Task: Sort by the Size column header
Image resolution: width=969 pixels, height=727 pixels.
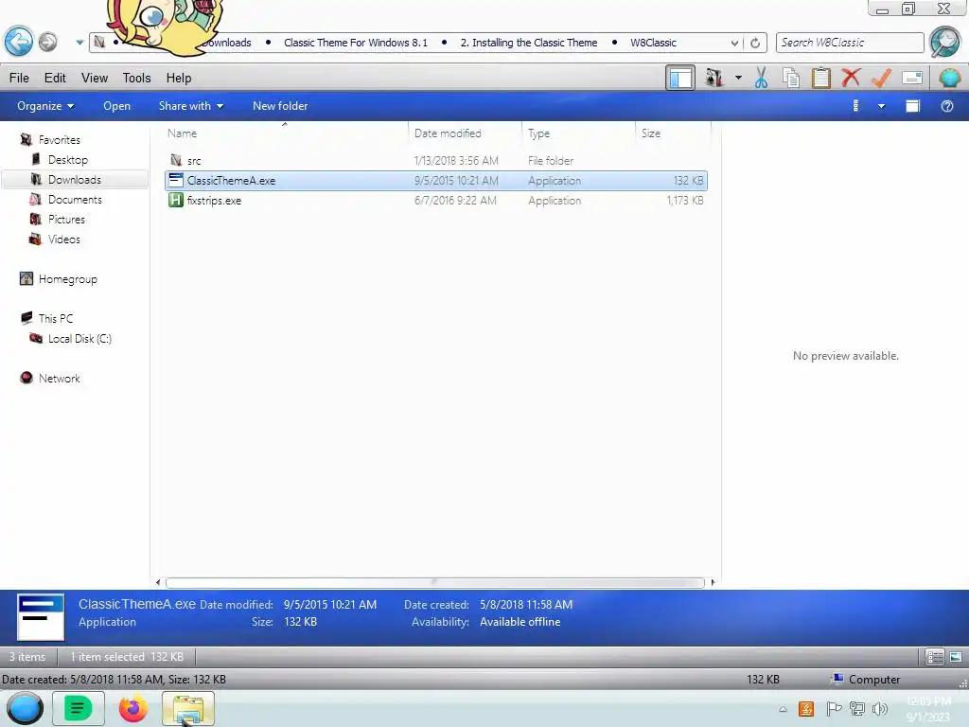Action: pos(674,133)
